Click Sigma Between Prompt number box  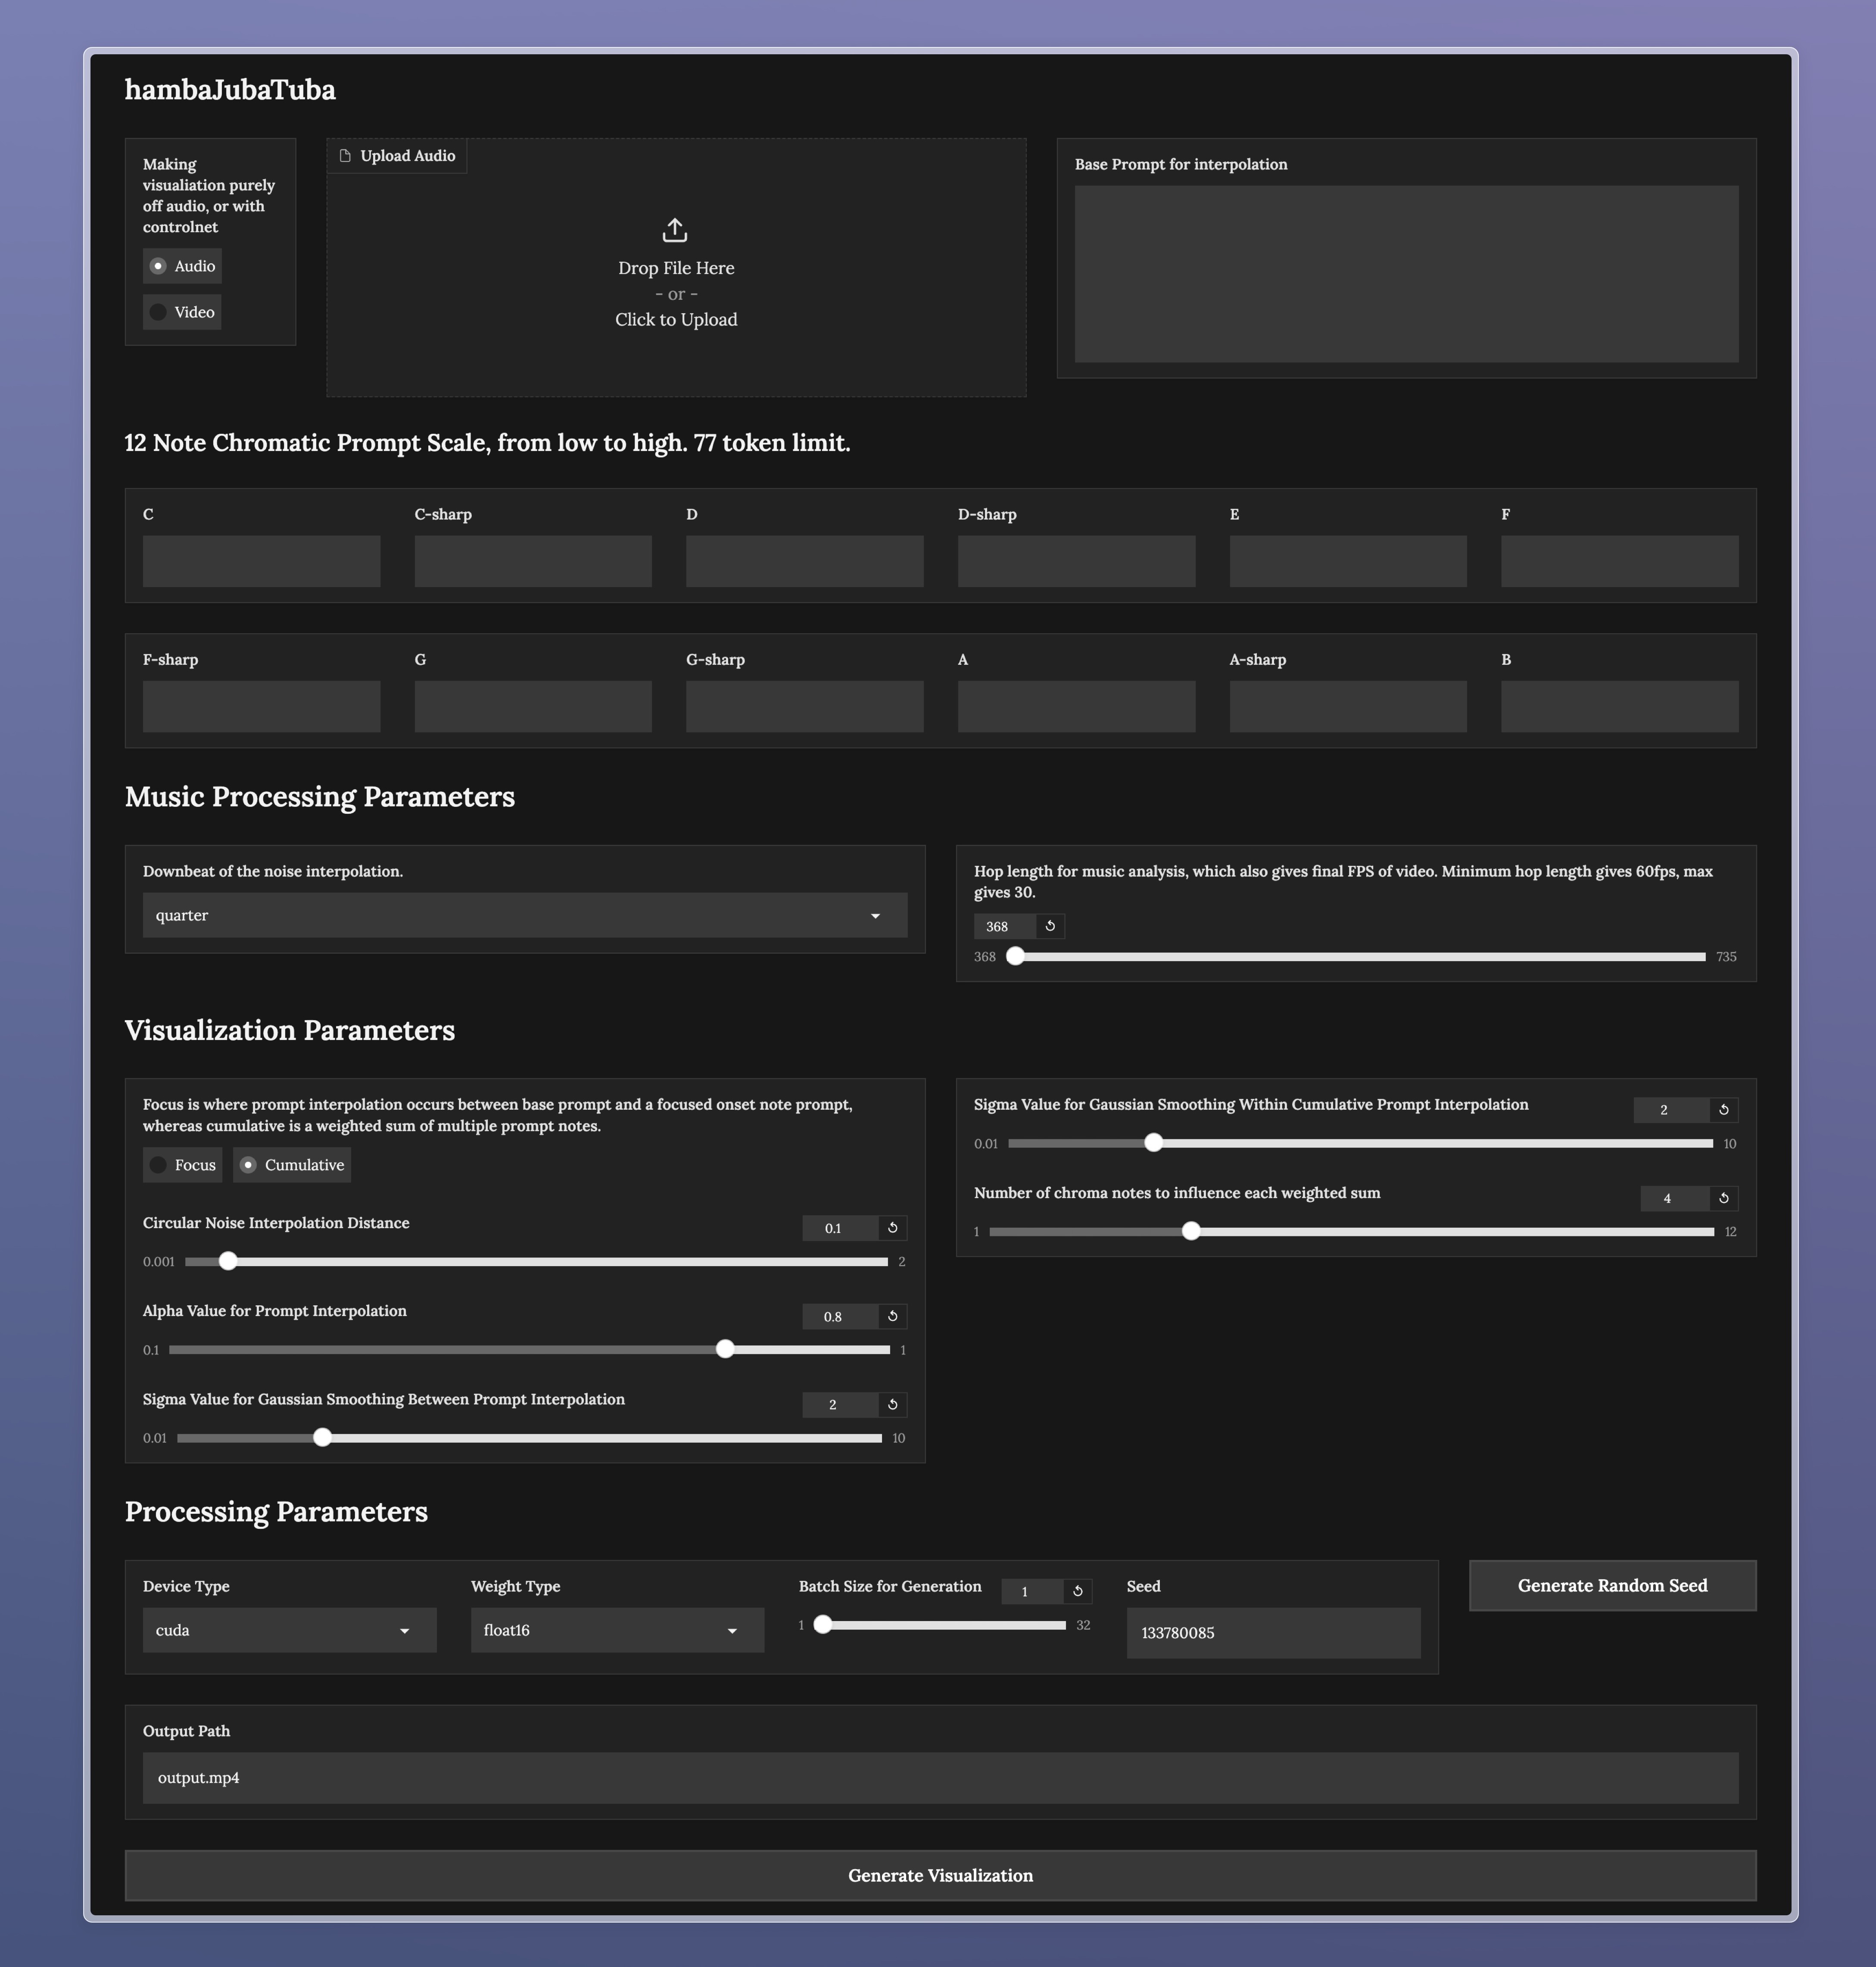(x=840, y=1405)
